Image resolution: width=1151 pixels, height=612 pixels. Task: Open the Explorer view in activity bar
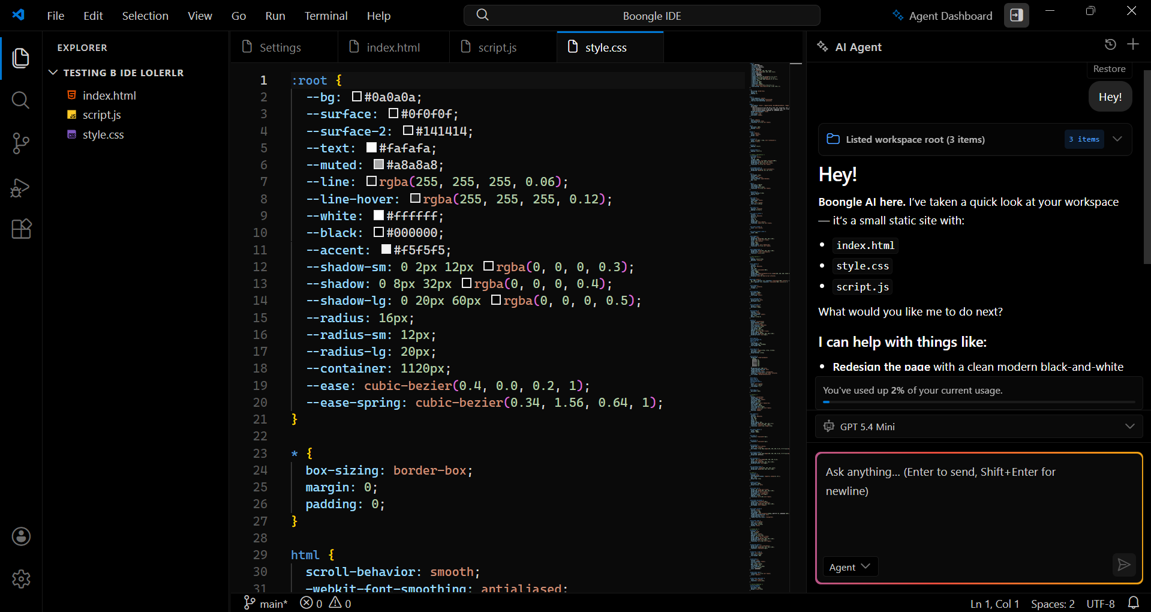point(21,58)
